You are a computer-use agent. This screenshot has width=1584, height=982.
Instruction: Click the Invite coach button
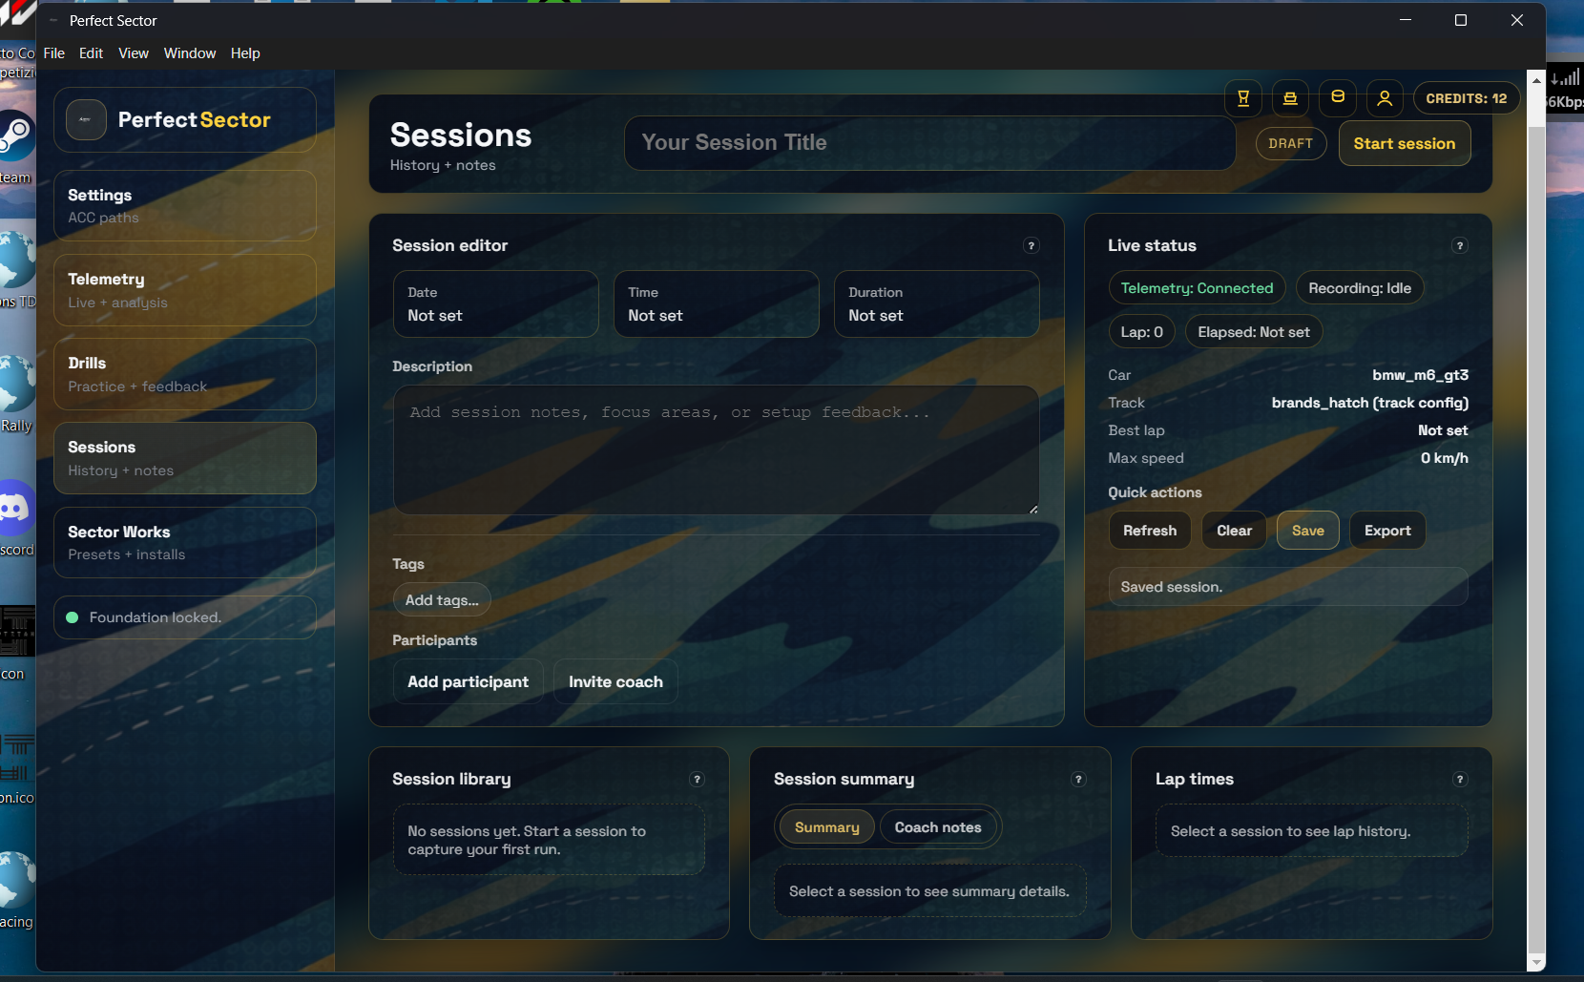[615, 681]
